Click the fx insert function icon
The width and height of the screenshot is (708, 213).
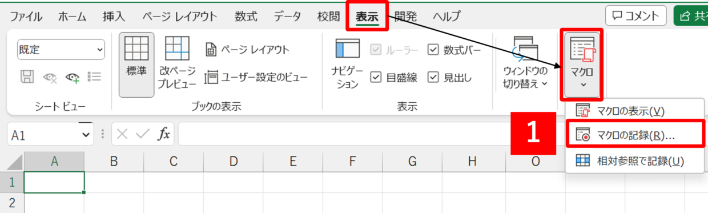pos(164,134)
